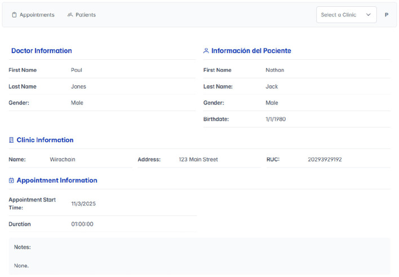Click the Notes section box
Viewport: 399px width, 277px height.
tap(200, 256)
